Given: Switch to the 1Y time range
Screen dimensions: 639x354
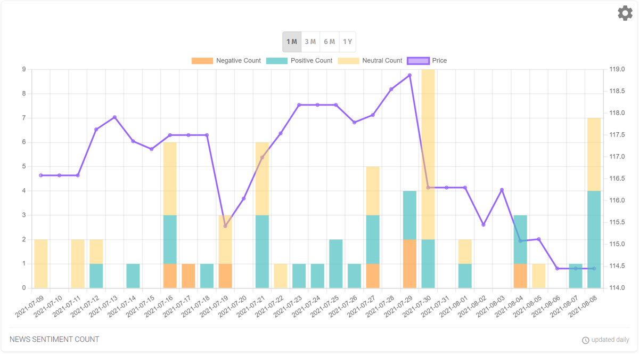Looking at the screenshot, I should click(x=347, y=42).
